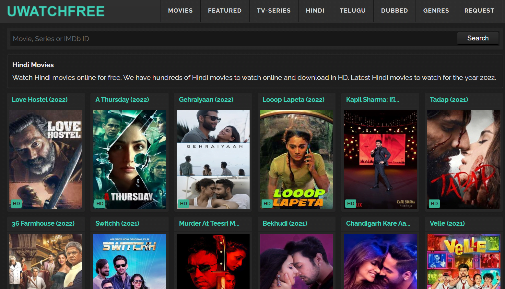The height and width of the screenshot is (289, 505).
Task: Click the Love Hostel poster thumbnail
Action: point(46,159)
